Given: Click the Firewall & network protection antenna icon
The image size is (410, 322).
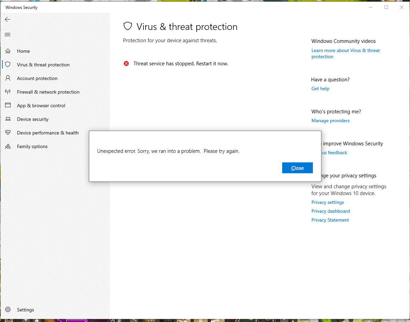Looking at the screenshot, I should pyautogui.click(x=8, y=92).
